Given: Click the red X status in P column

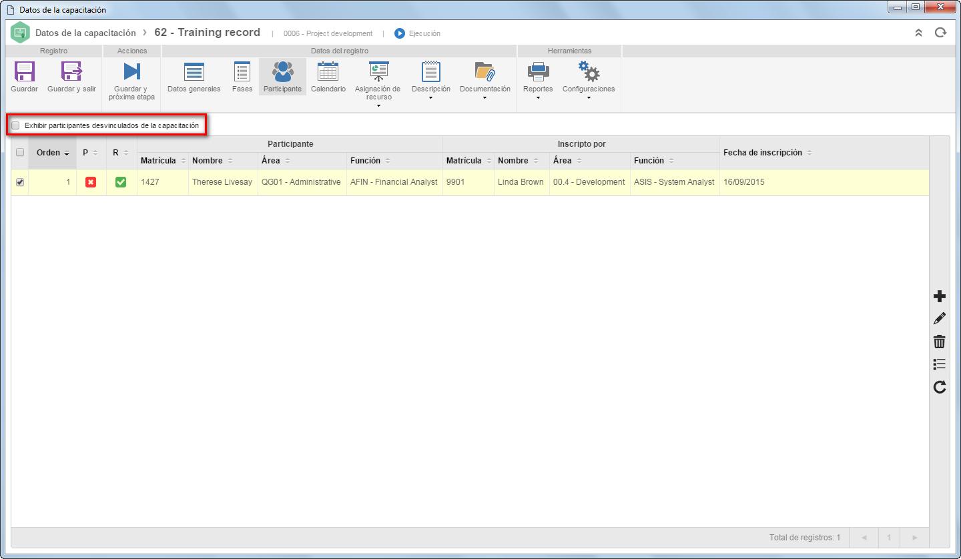Looking at the screenshot, I should [91, 182].
